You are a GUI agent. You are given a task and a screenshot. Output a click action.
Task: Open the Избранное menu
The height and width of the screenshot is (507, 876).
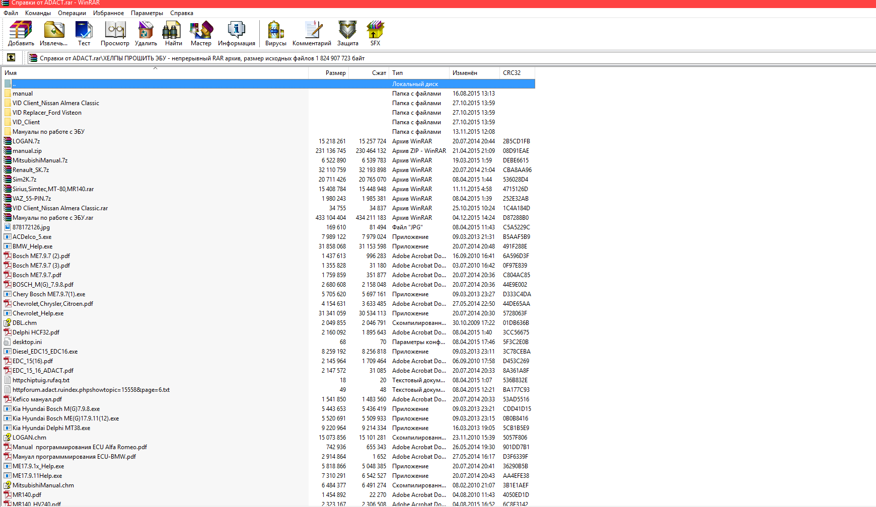[x=108, y=13]
